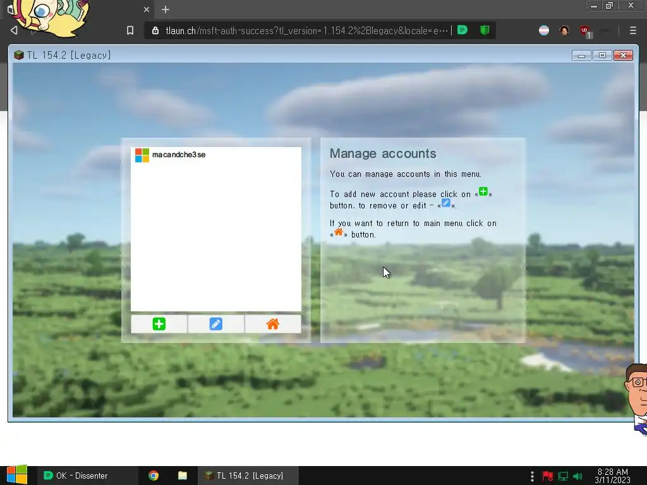Click the network monitor tray icon
The width and height of the screenshot is (647, 485).
tap(563, 476)
